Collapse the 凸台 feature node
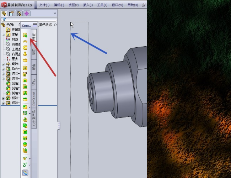The image size is (231, 178). [3, 69]
